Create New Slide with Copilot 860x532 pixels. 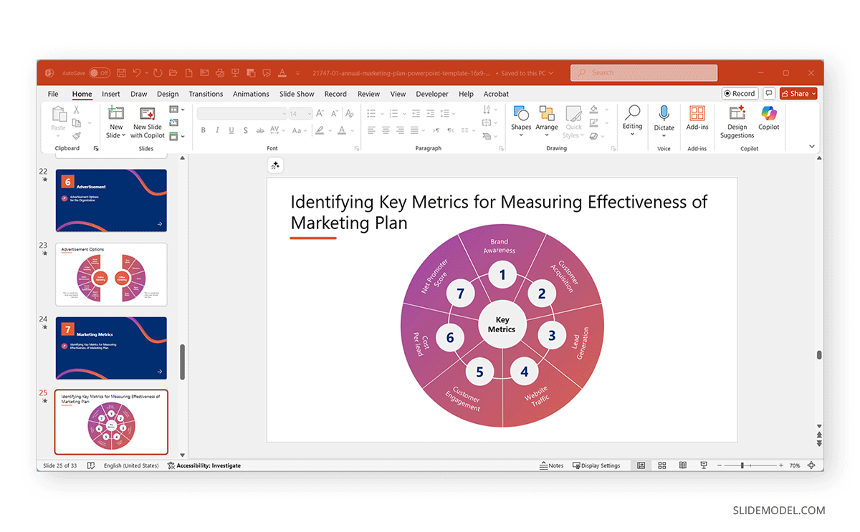coord(148,121)
